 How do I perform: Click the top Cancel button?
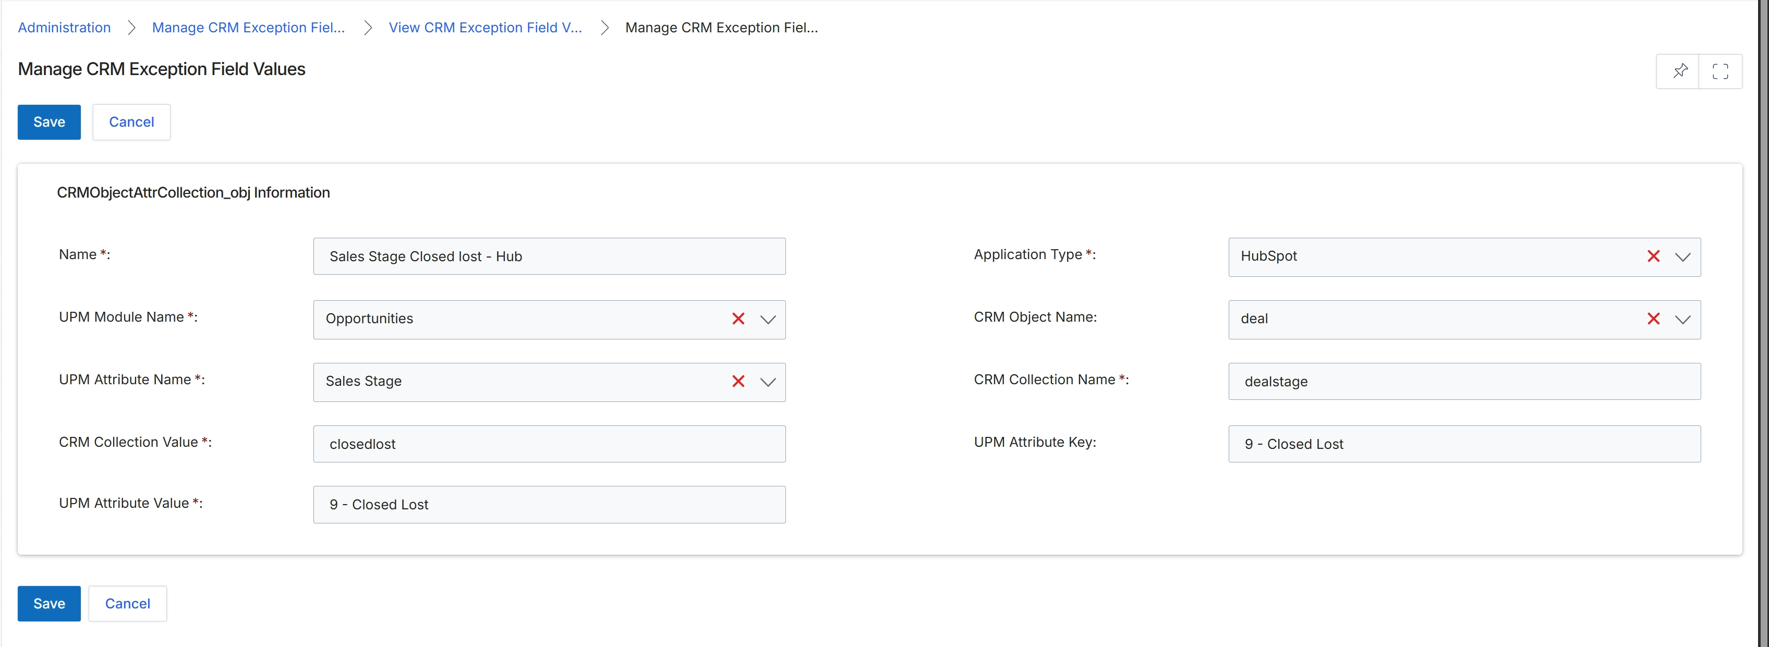point(131,122)
